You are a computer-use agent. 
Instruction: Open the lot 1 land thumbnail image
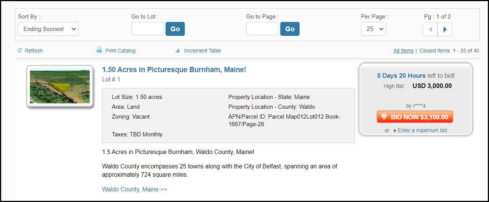click(x=60, y=86)
